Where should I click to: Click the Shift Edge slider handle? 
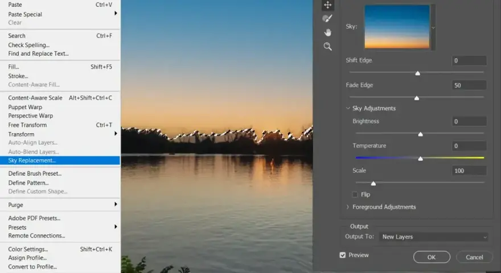(417, 73)
